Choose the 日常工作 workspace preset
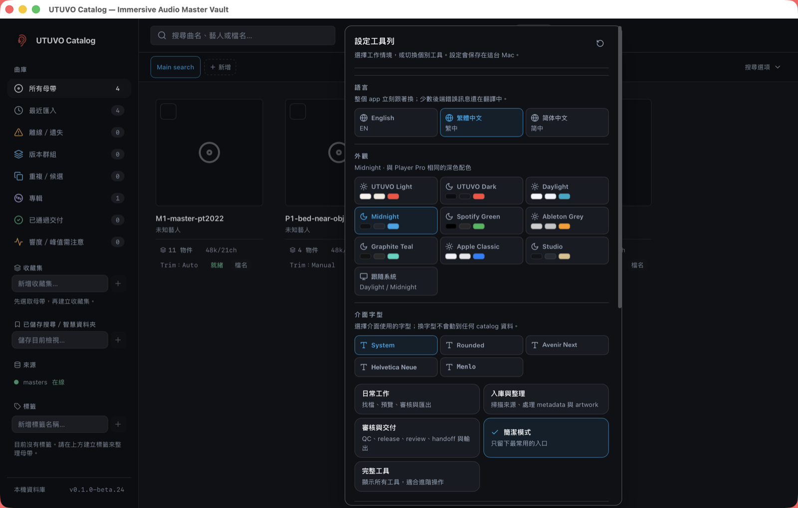 click(417, 399)
